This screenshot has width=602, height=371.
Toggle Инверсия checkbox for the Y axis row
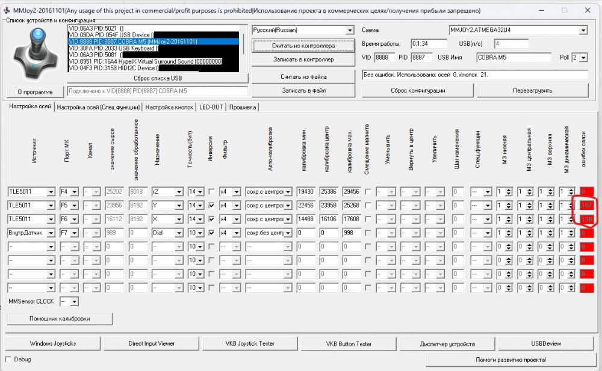coord(211,205)
